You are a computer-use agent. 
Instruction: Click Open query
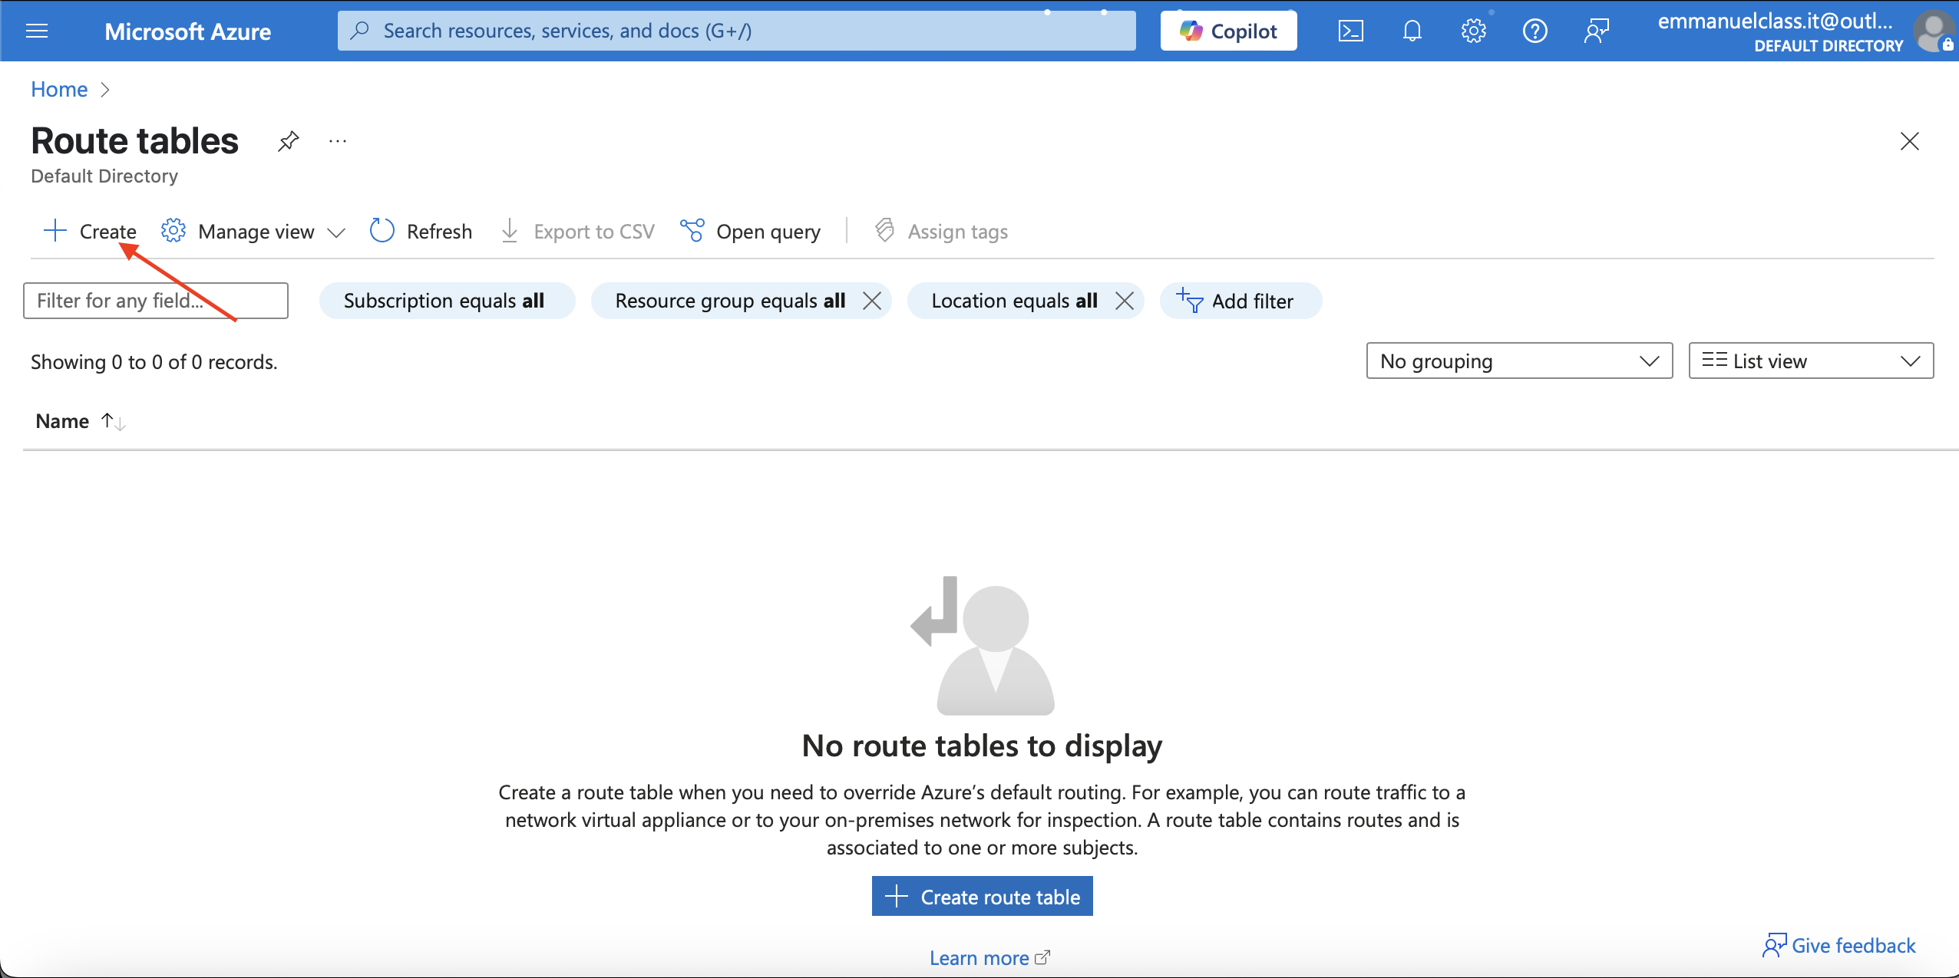coord(750,231)
